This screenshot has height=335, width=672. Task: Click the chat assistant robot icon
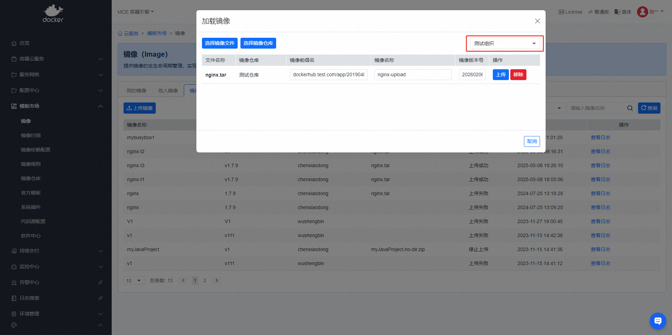[x=658, y=321]
